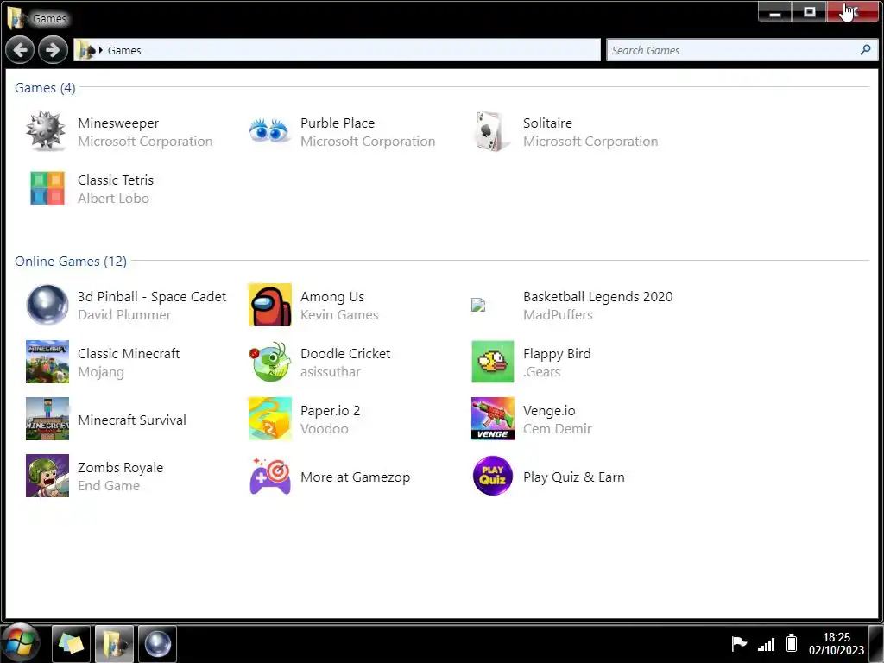Click the Doodle Cricket label
Viewport: 884px width, 663px height.
coord(345,353)
